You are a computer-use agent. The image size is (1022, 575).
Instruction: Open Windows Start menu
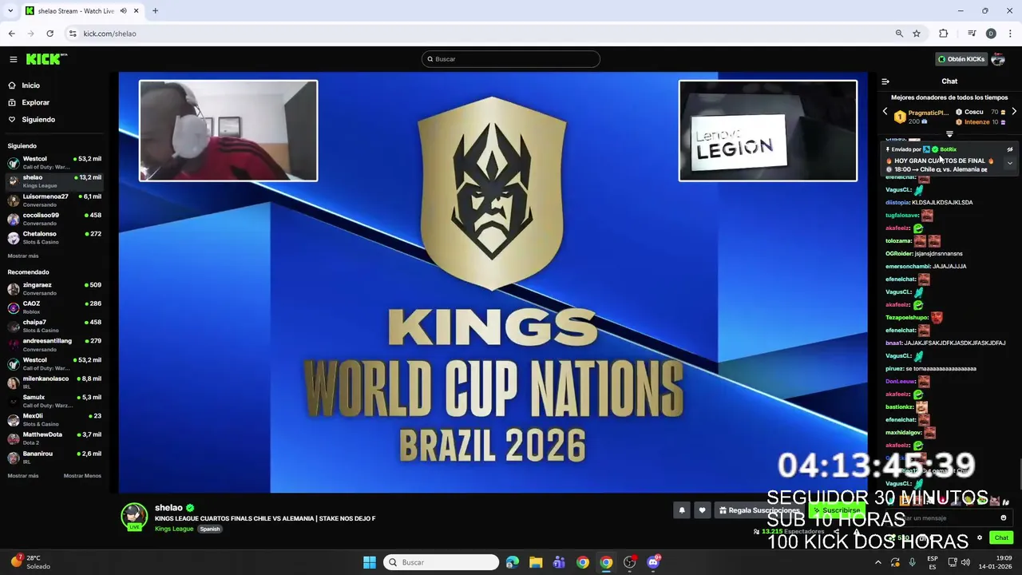(370, 562)
